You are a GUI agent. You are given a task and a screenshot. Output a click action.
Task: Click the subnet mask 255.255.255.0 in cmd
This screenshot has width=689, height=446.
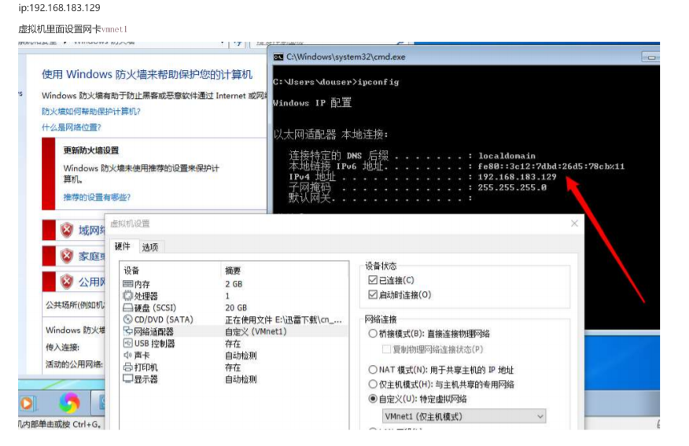512,187
